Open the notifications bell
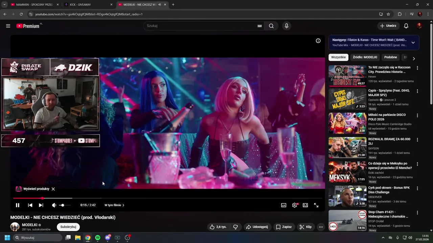 (406, 26)
